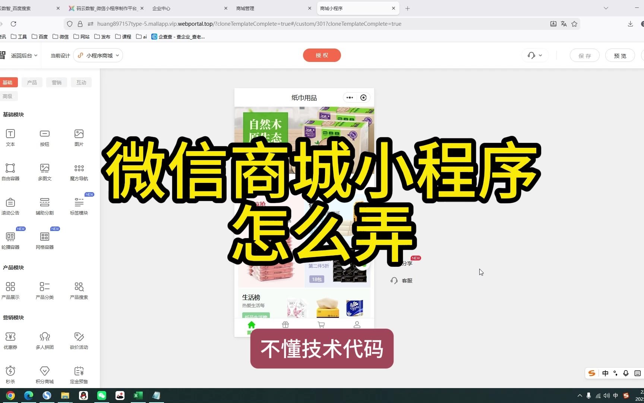Add the 按钮 button module

pos(45,138)
